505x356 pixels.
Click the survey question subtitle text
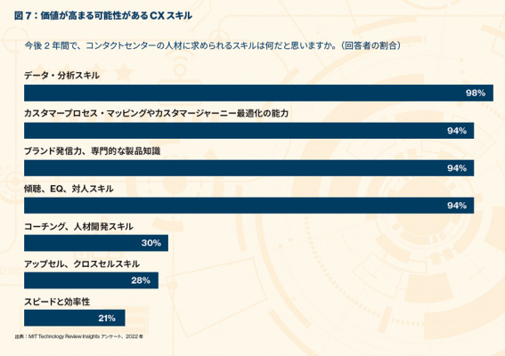tap(213, 45)
